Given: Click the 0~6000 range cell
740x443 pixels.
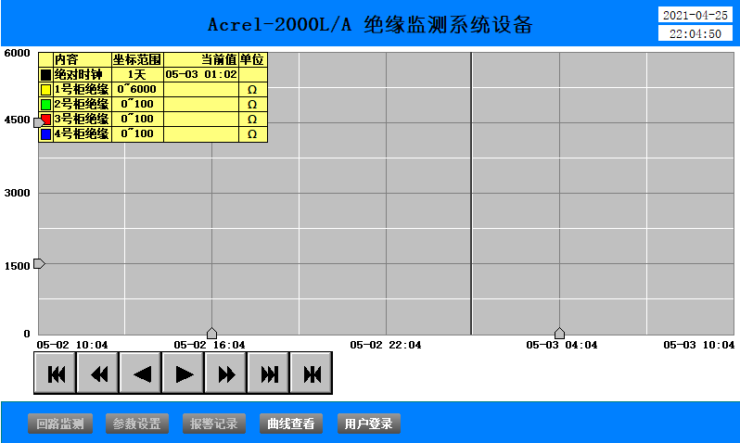Looking at the screenshot, I should coord(137,89).
